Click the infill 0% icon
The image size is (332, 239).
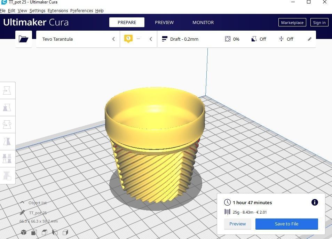(x=228, y=39)
